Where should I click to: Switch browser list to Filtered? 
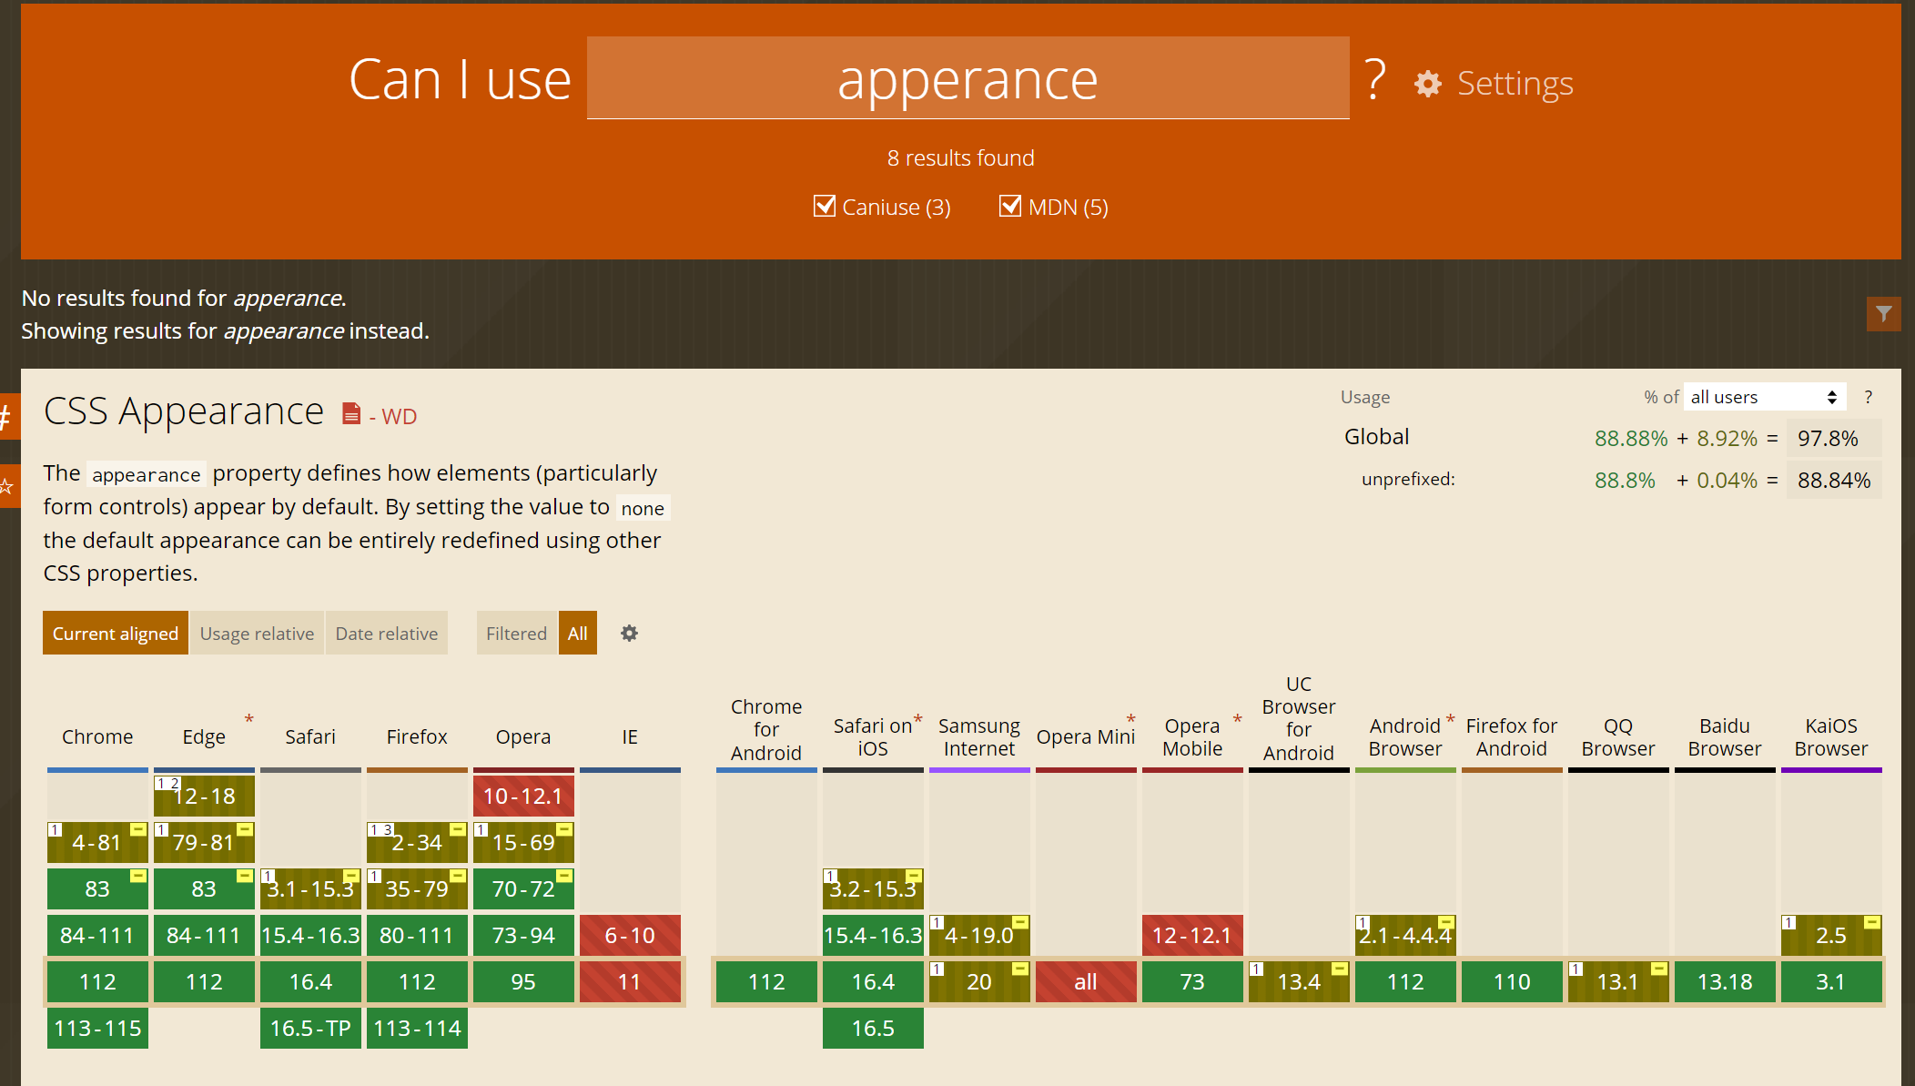coord(516,633)
